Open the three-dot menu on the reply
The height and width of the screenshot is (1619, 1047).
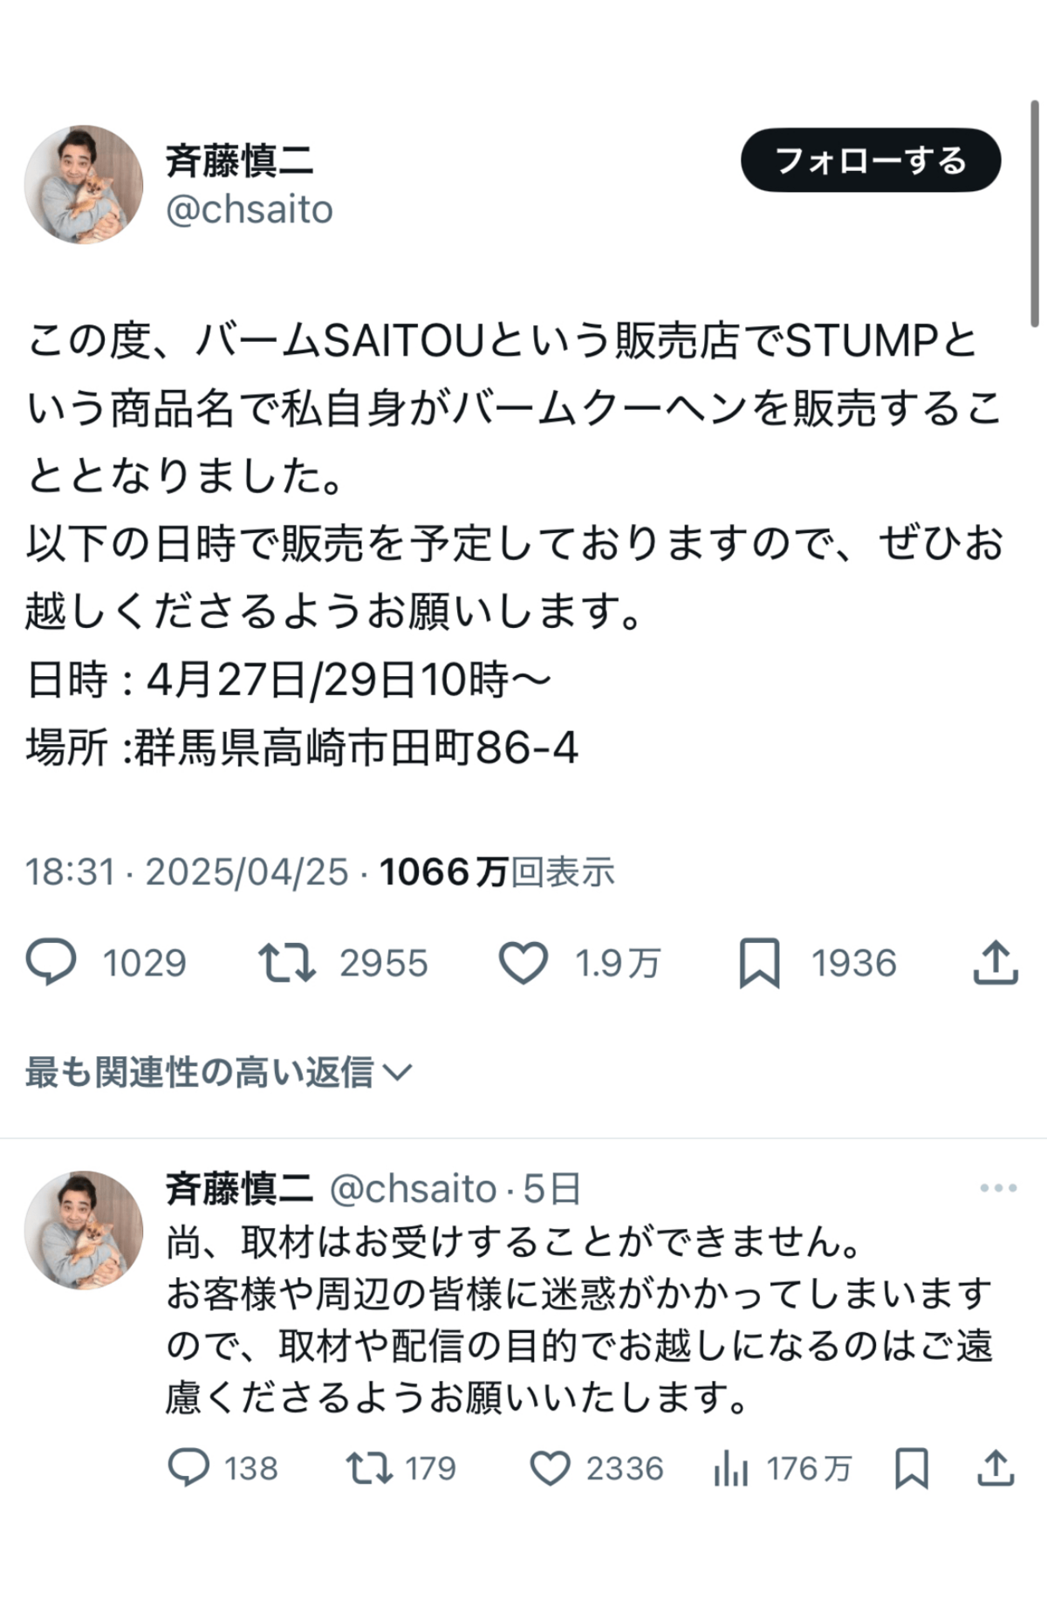[998, 1187]
